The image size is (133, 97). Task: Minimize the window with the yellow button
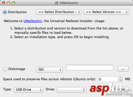[9, 3]
